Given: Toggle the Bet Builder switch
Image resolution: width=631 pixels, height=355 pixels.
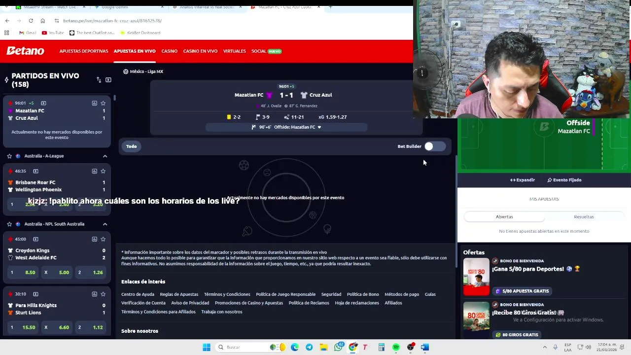Looking at the screenshot, I should pyautogui.click(x=435, y=146).
